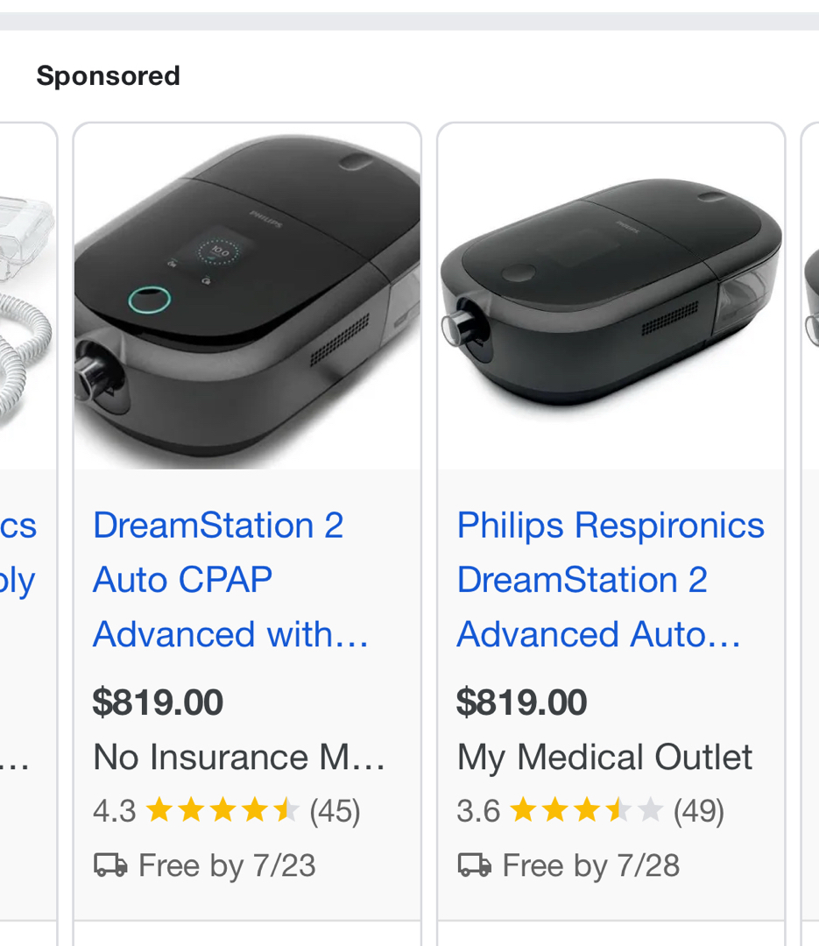Click the 4.3 star rating icons
The height and width of the screenshot is (946, 819).
[222, 811]
